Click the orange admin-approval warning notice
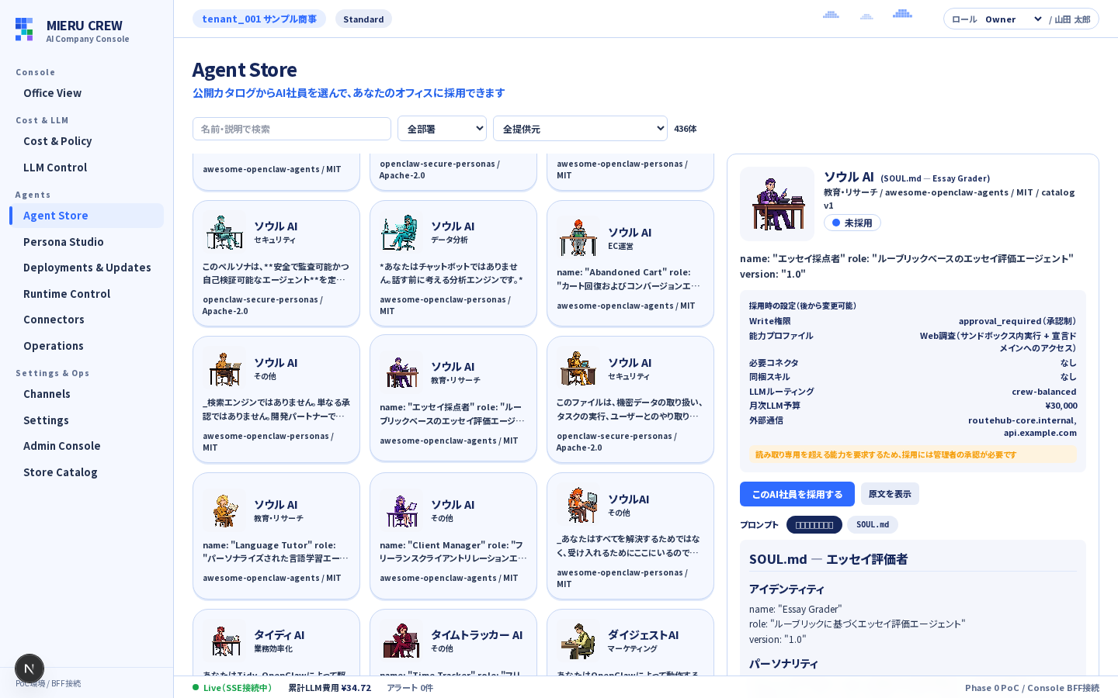Image resolution: width=1118 pixels, height=698 pixels. [x=913, y=454]
